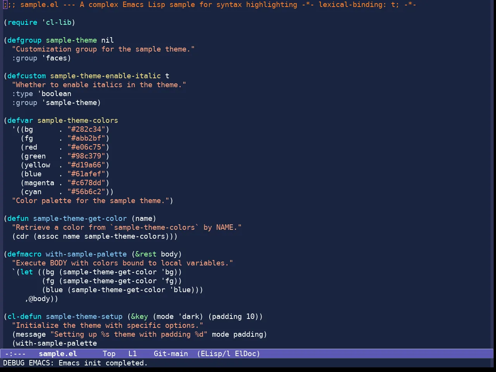Click the docstring "Color palette for the sample theme."

(90, 201)
